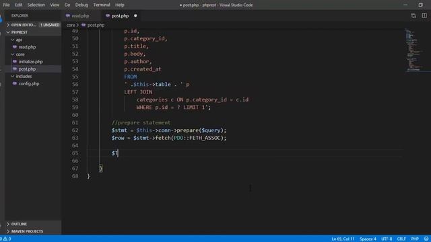Click 'p.category_id,' on line 50
431x242 pixels.
(145, 39)
